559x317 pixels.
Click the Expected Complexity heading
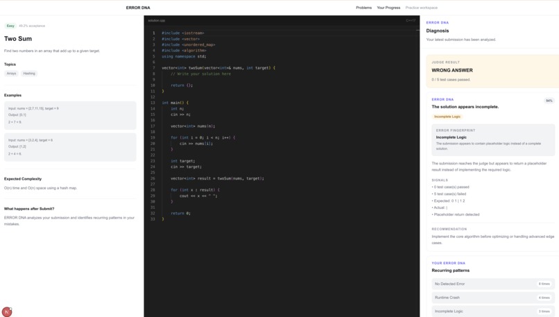(x=23, y=179)
